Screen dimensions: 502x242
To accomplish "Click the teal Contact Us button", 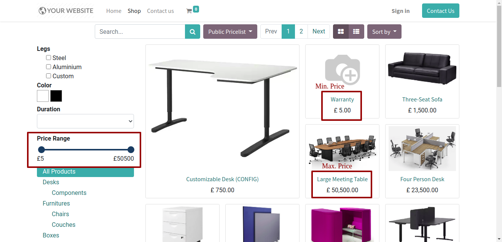I will coord(440,11).
